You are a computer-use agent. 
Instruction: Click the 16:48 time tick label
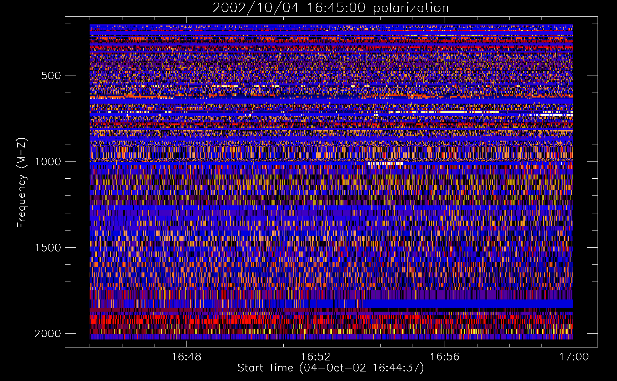pyautogui.click(x=186, y=357)
